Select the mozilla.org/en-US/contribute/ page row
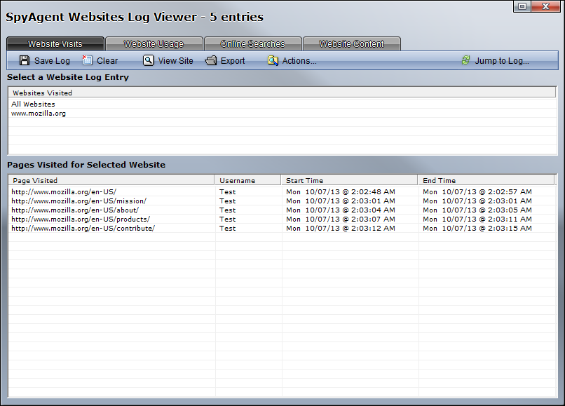Screen dimensions: 565x406 click(x=83, y=229)
